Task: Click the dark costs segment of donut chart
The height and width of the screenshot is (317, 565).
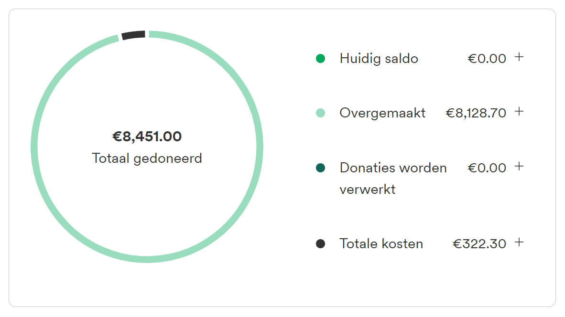Action: [133, 35]
